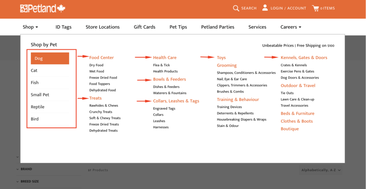Viewport: 366px width, 189px height.
Task: Open Food Toppers link
Action: click(99, 84)
